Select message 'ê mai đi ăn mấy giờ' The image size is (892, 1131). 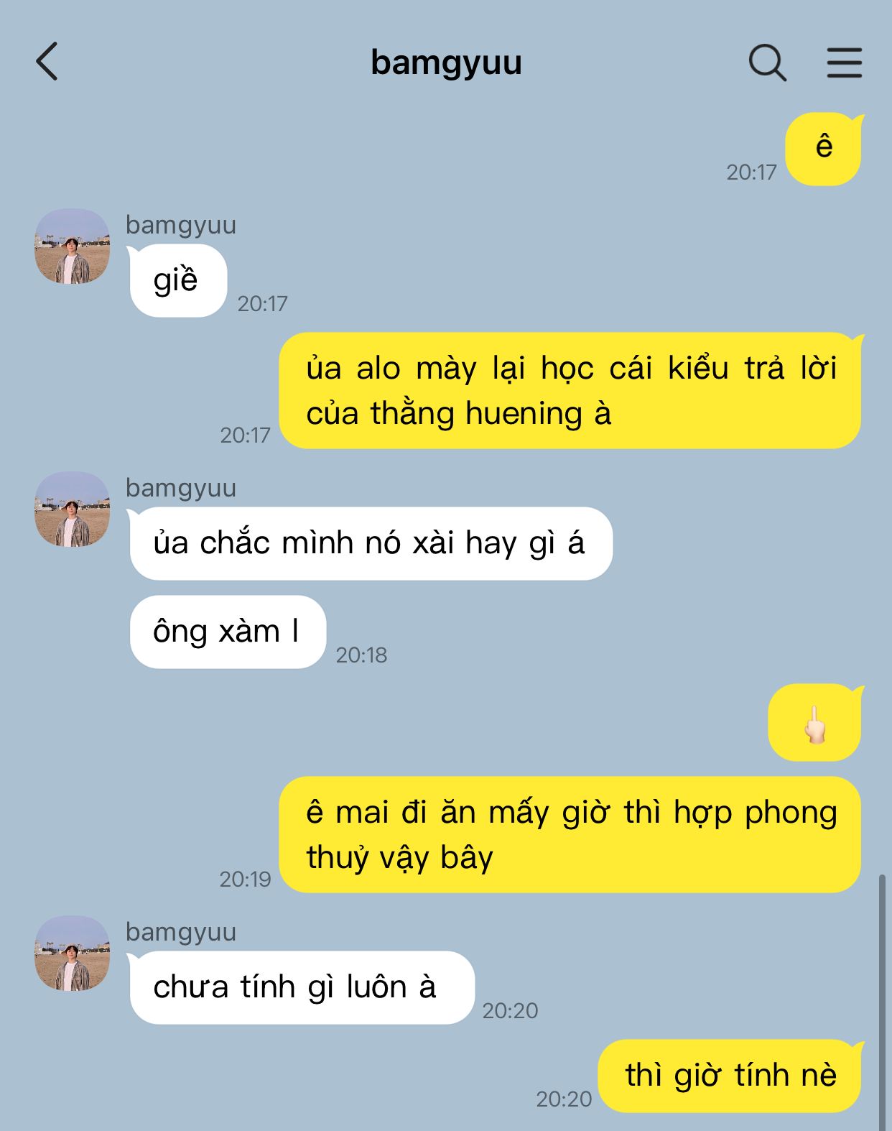[x=571, y=834]
